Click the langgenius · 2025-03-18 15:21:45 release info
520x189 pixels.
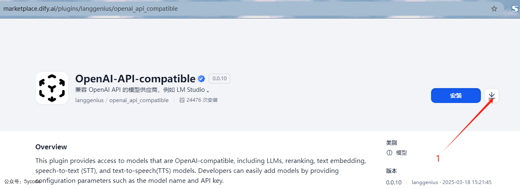pyautogui.click(x=452, y=182)
